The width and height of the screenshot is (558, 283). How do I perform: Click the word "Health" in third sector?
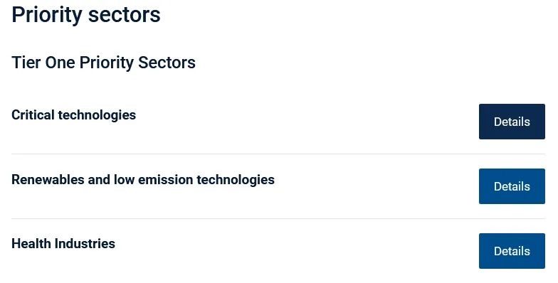pos(31,244)
